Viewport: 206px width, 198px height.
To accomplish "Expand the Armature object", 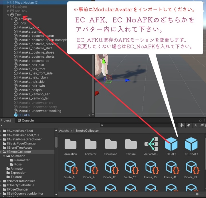I will click(12, 19).
